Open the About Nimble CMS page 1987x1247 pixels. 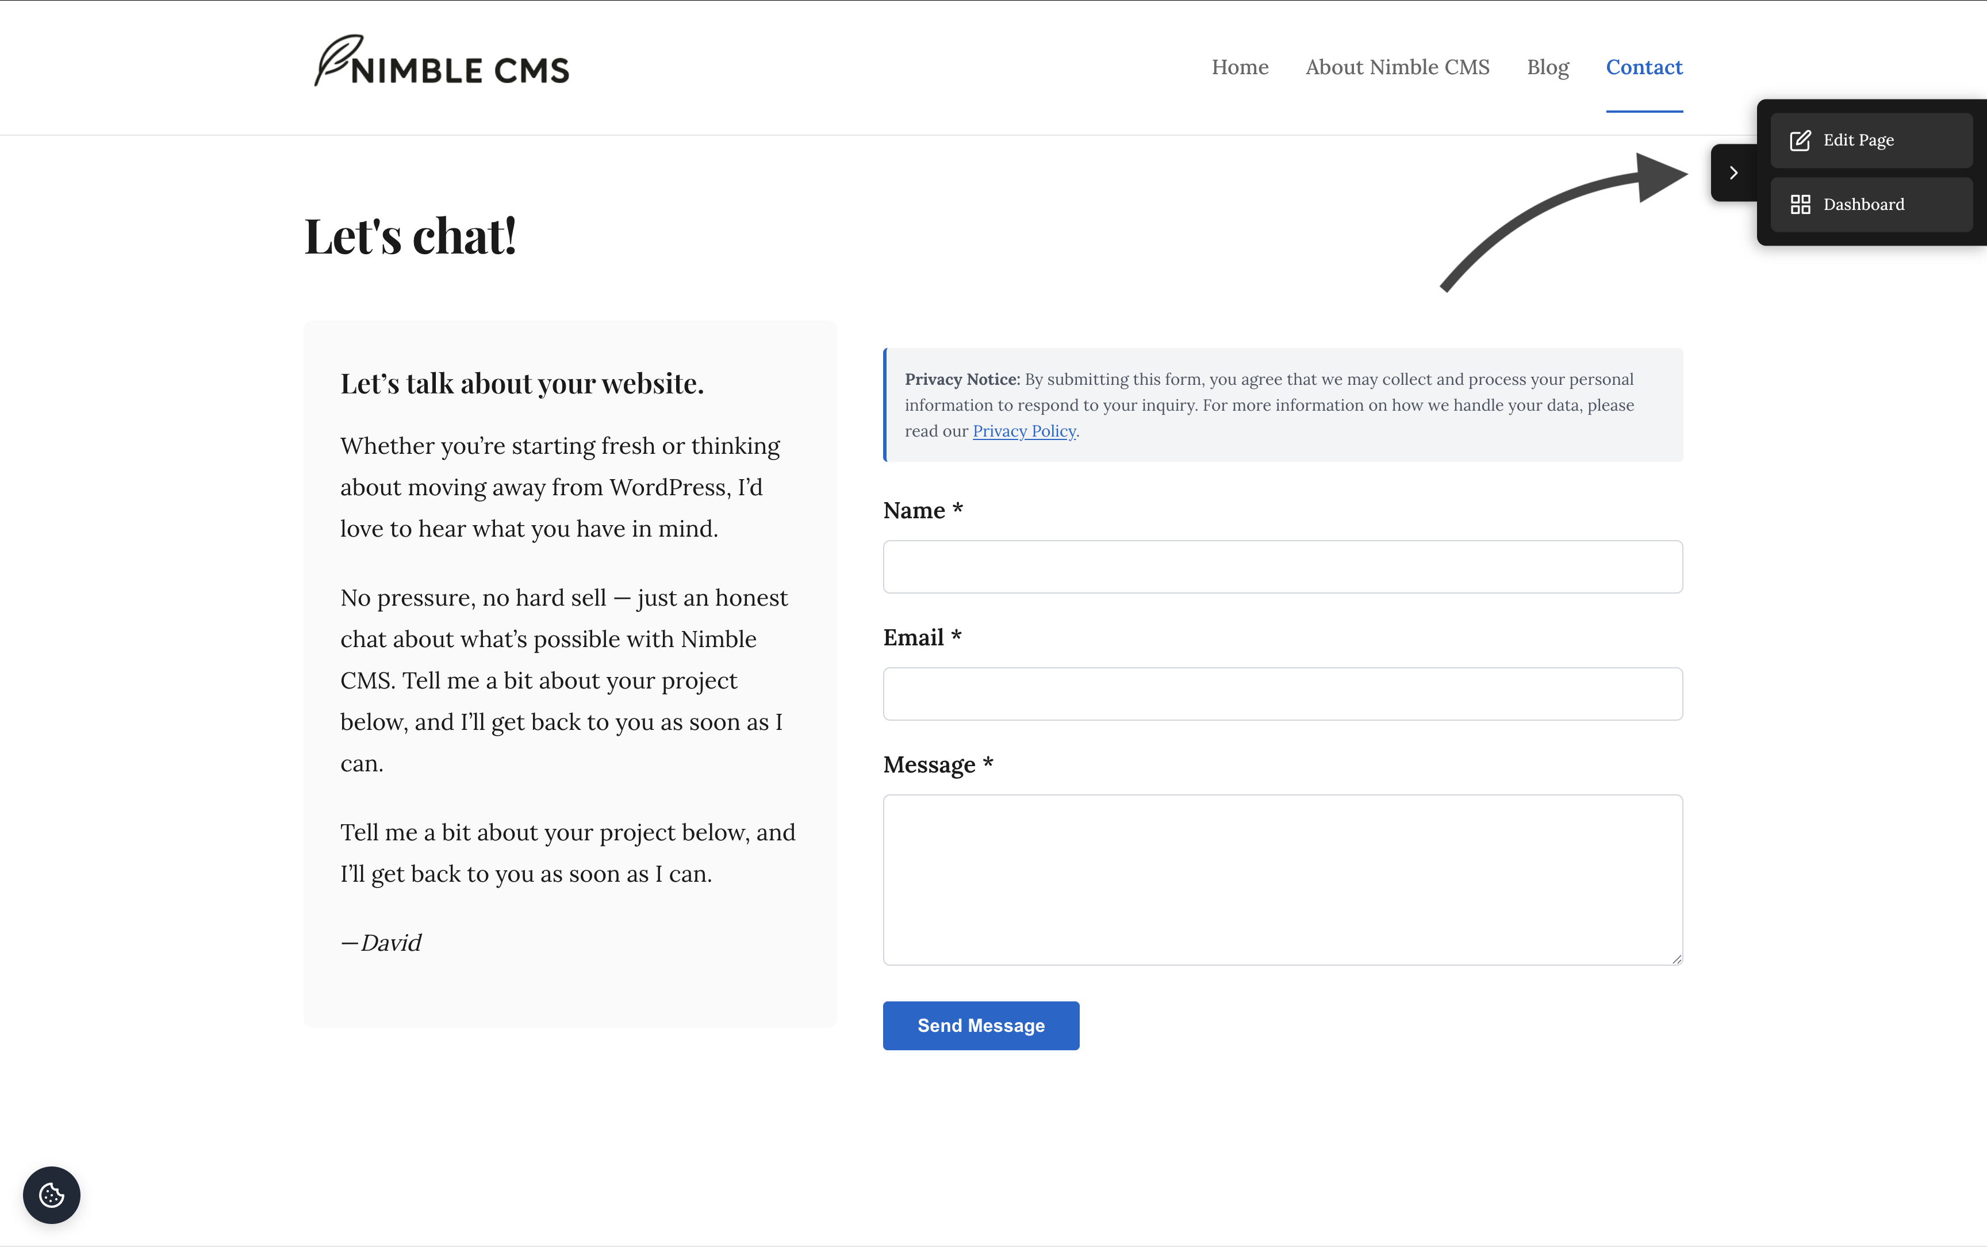coord(1397,67)
